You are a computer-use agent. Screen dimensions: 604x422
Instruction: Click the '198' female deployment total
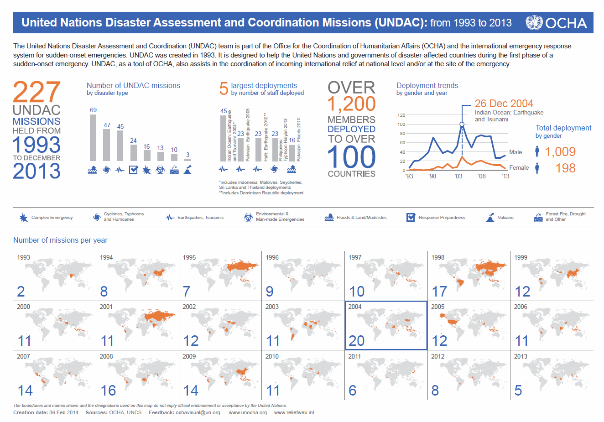(x=566, y=168)
